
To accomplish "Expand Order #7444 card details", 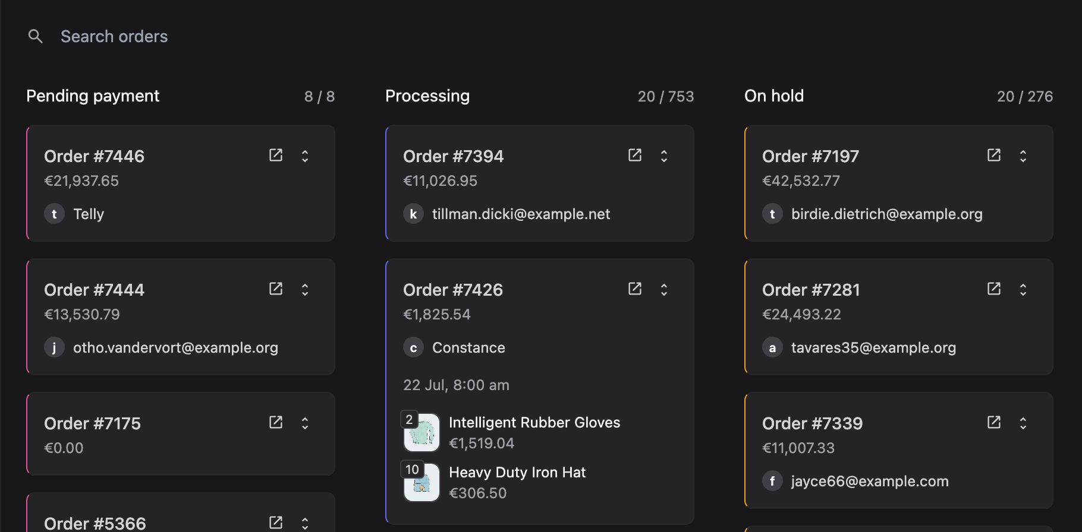I will pyautogui.click(x=305, y=289).
